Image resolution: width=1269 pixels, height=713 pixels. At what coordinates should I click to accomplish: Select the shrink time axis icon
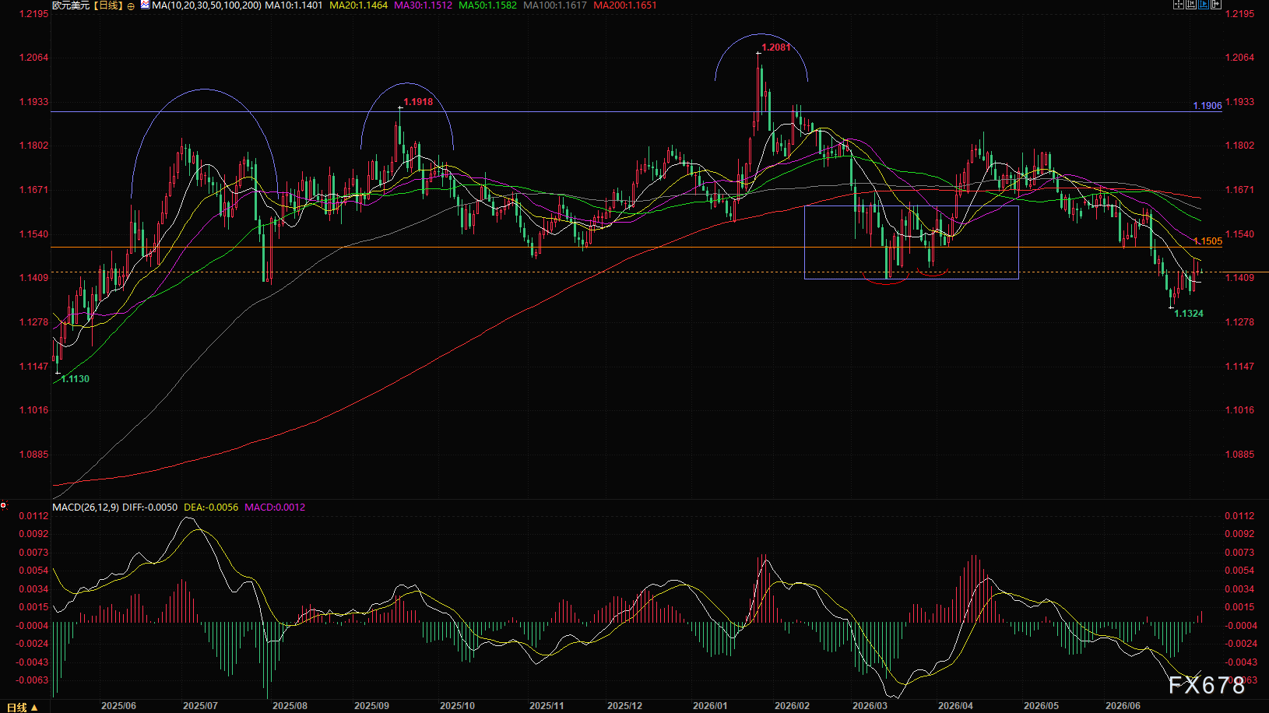1191,4
